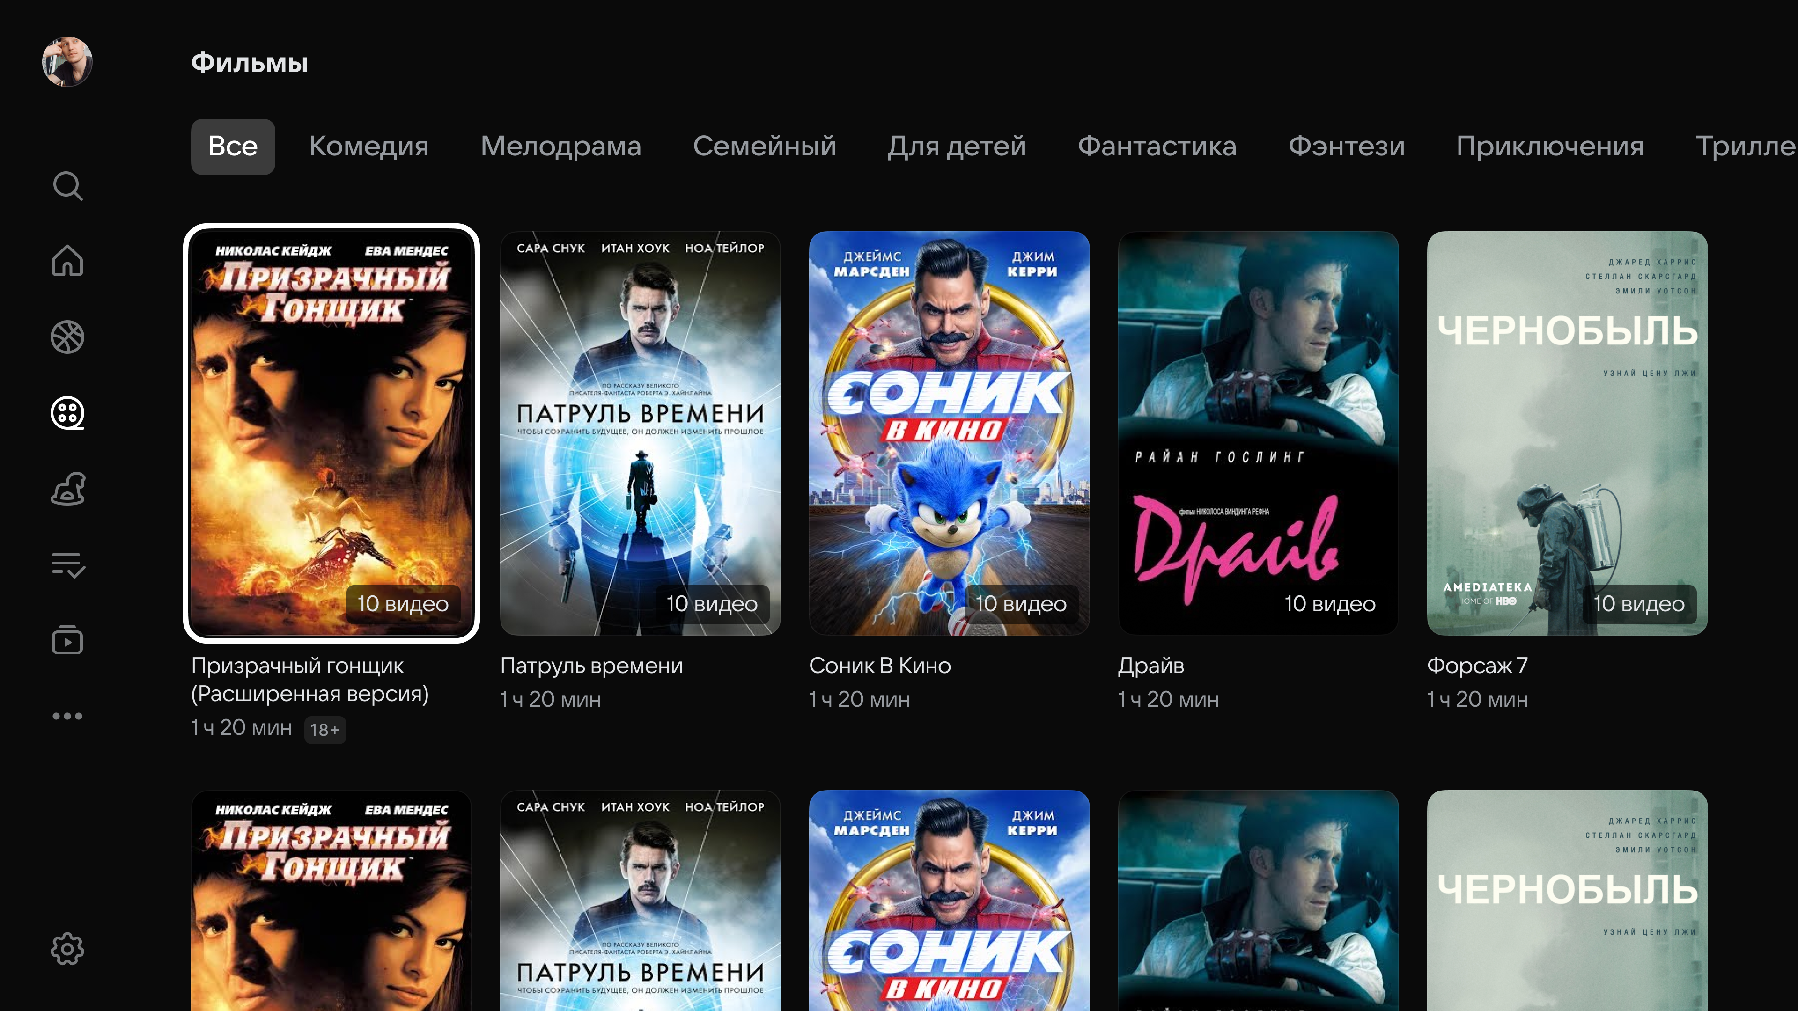Select the Семейный genre tab
Image resolution: width=1798 pixels, height=1011 pixels.
[x=764, y=147]
